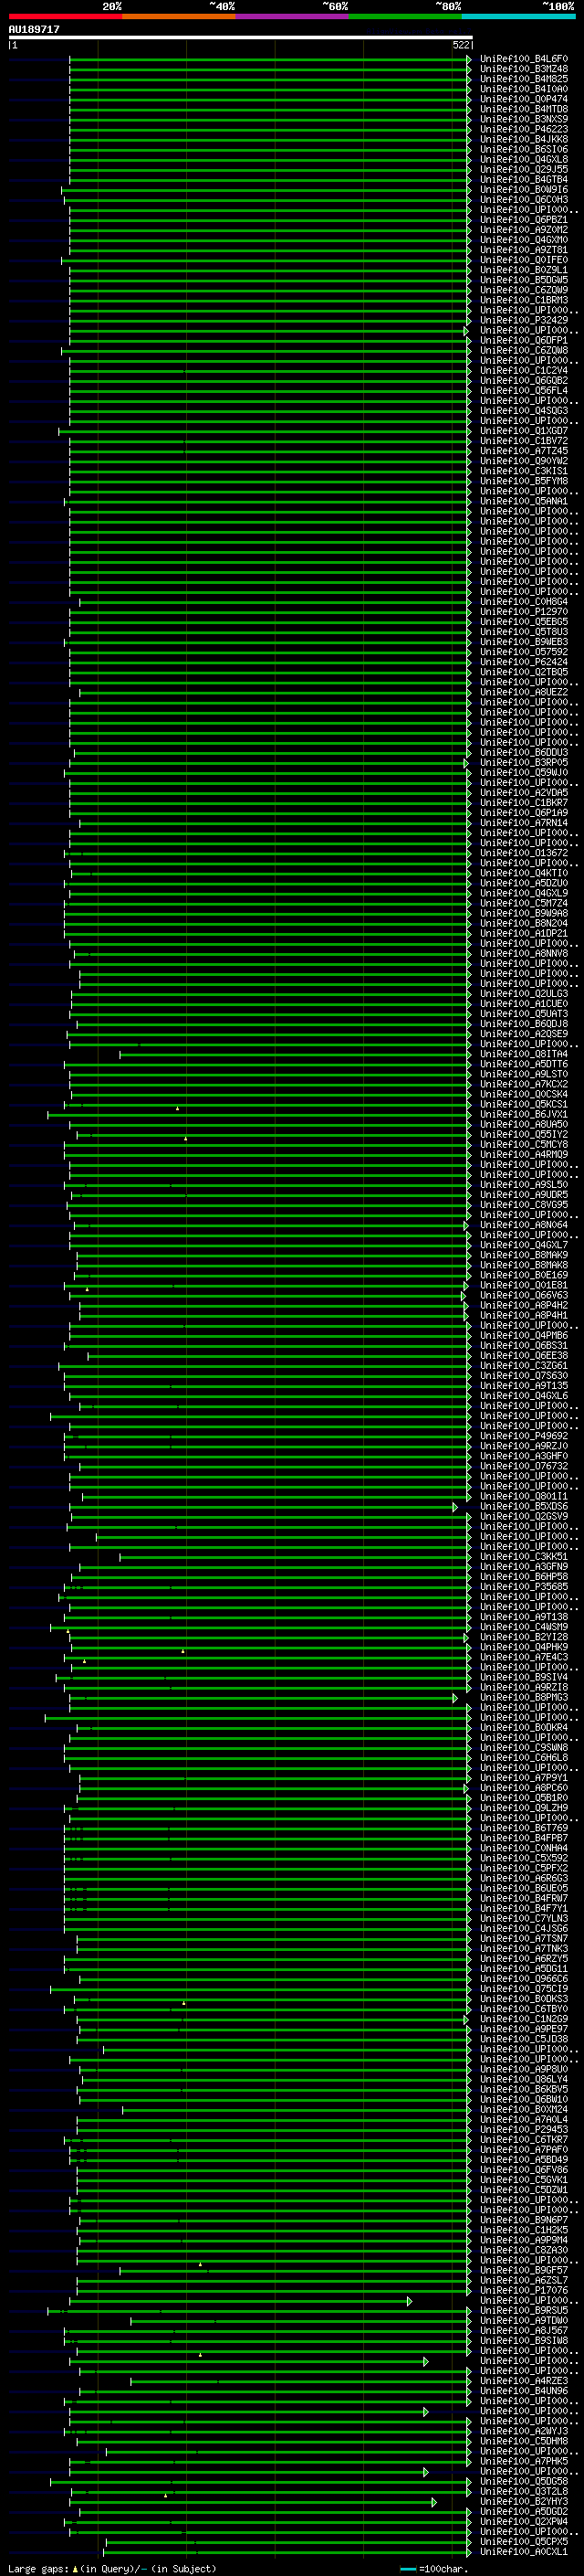Select the last hit UniRef100_A0CXL1
This screenshot has width=584, height=2576.
pyautogui.click(x=524, y=2551)
